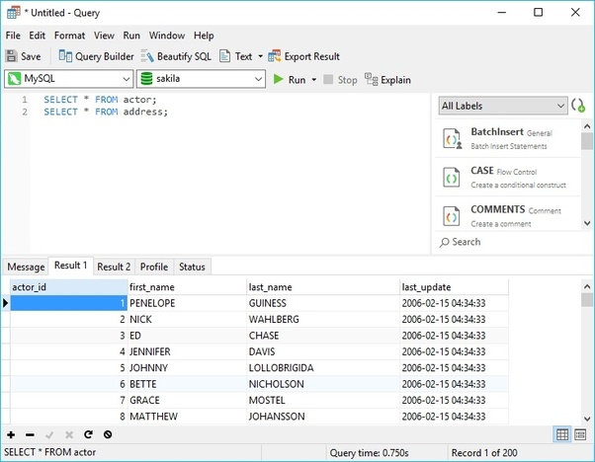Open the Window menu
The width and height of the screenshot is (595, 462).
[167, 36]
